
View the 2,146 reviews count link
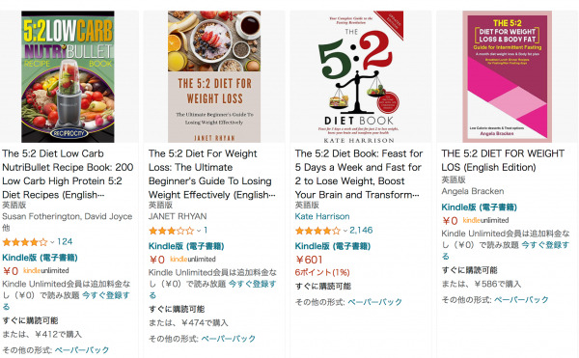point(361,231)
